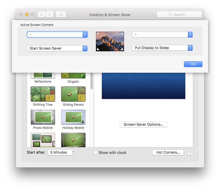Select the tilted vintage print screen saver
This screenshot has width=220, height=190.
[73, 140]
